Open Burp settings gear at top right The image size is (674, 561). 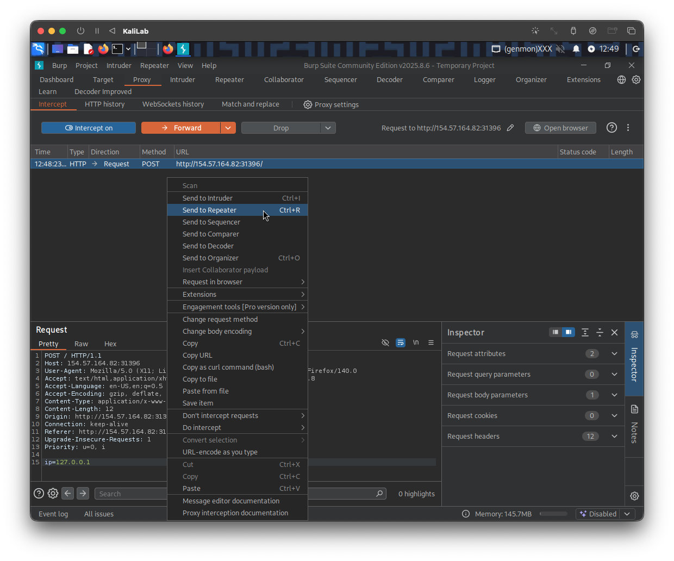(x=636, y=80)
